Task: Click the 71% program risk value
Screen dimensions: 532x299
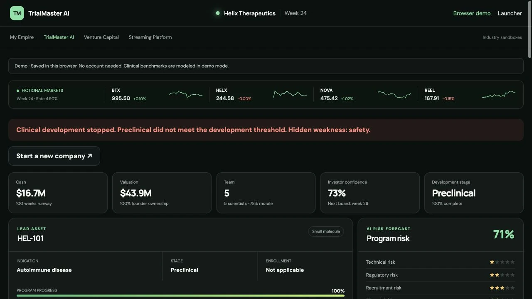Action: [x=504, y=235]
